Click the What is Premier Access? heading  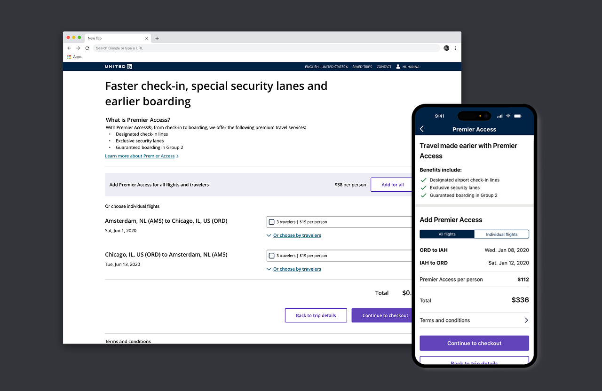pos(138,120)
